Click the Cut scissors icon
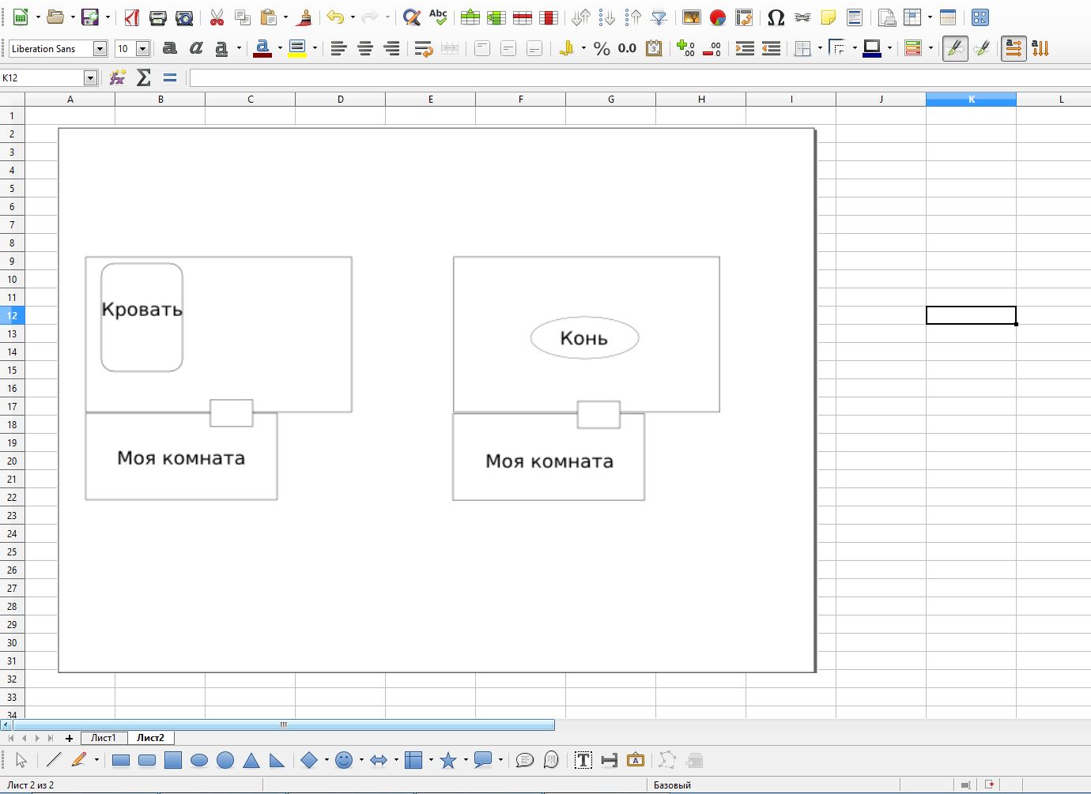1091x794 pixels. tap(217, 17)
